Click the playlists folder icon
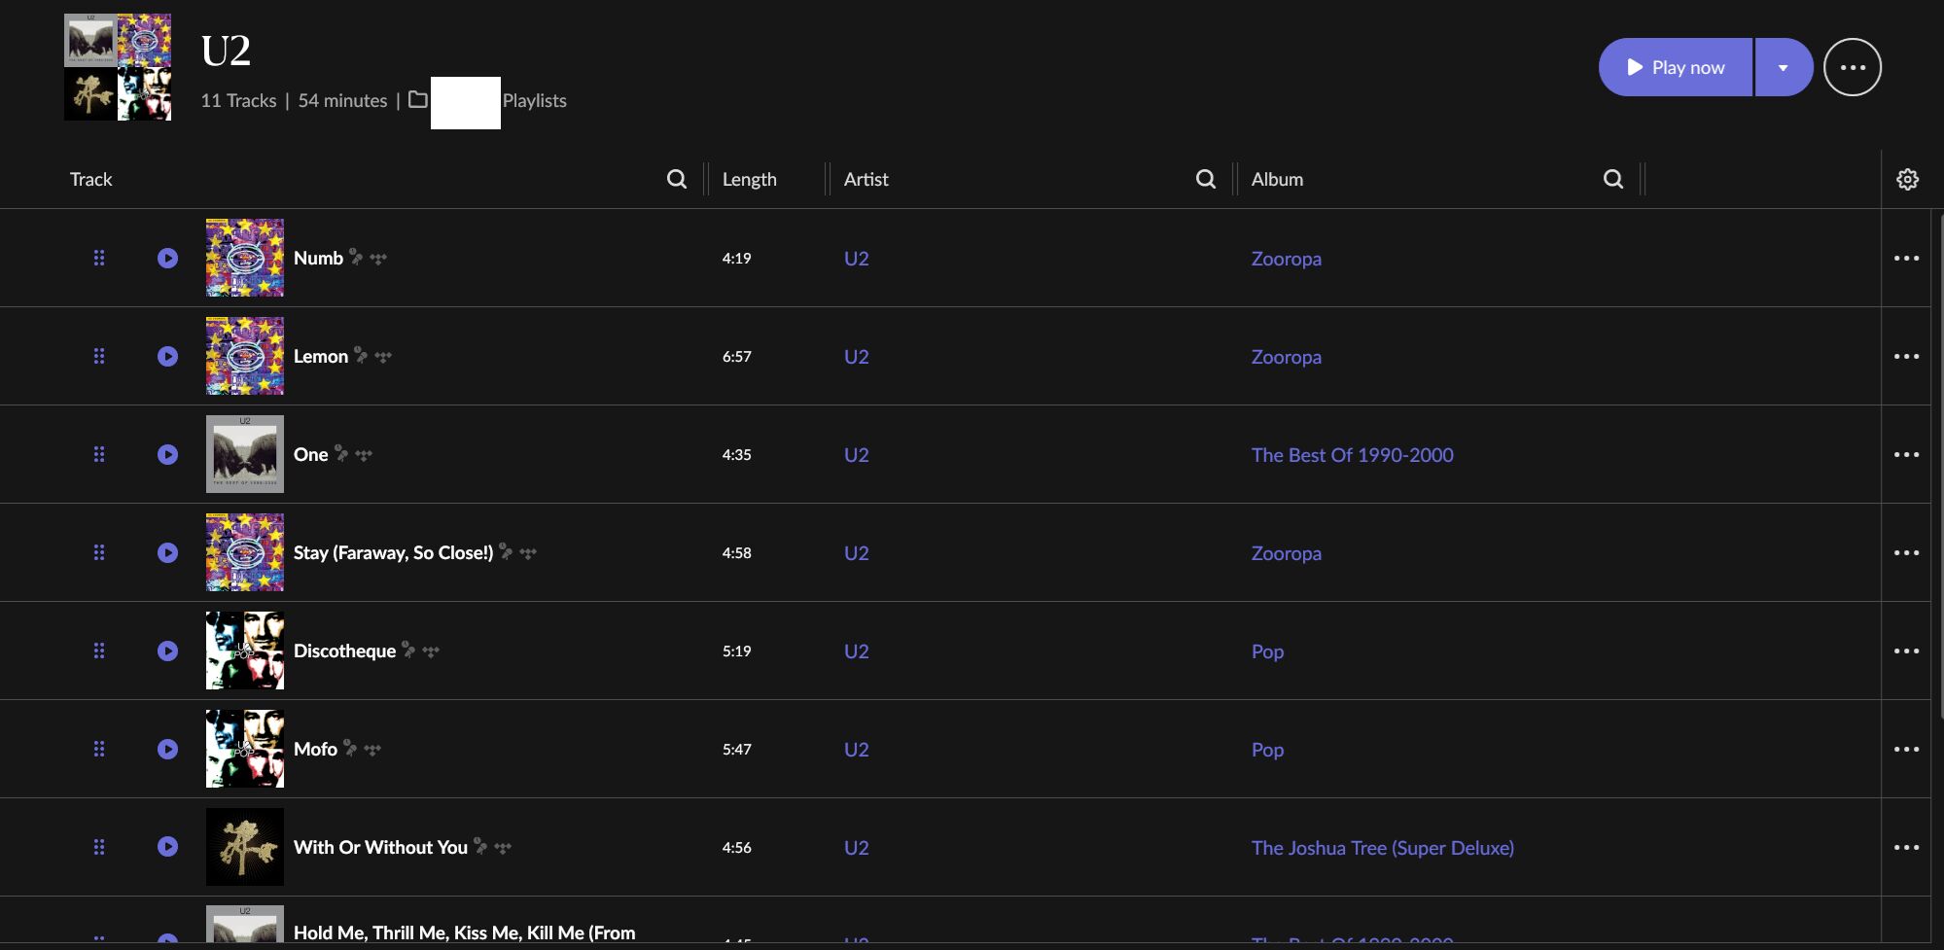Screen dimensions: 1944x950 [418, 99]
